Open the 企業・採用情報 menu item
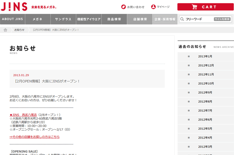Image resolution: width=234 pixels, height=155 pixels. 165,19
